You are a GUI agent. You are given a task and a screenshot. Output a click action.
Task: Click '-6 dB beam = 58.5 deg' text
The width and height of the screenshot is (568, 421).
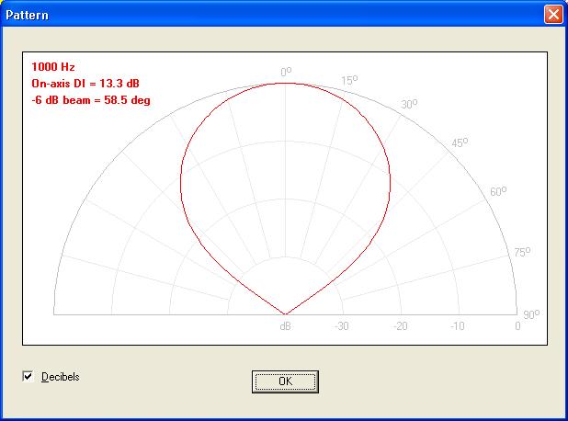coord(91,99)
